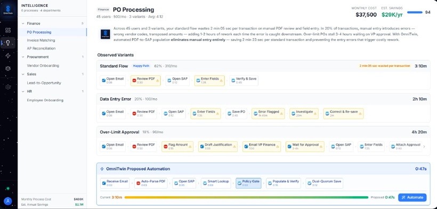Click the warning icon on the Investigate step
437x209 pixels.
[315, 114]
